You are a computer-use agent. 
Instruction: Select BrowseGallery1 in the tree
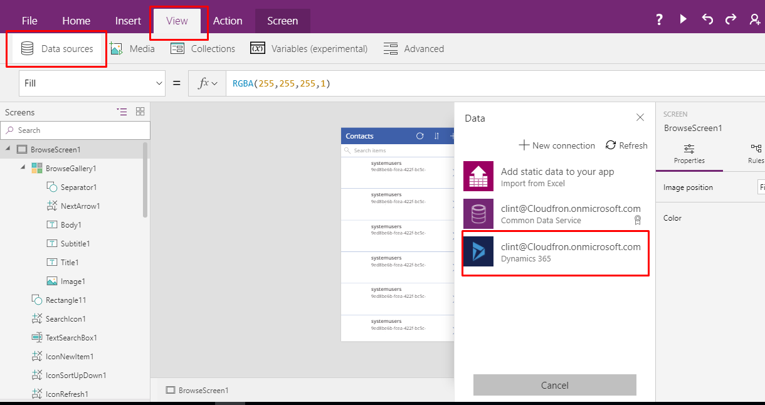click(x=71, y=169)
